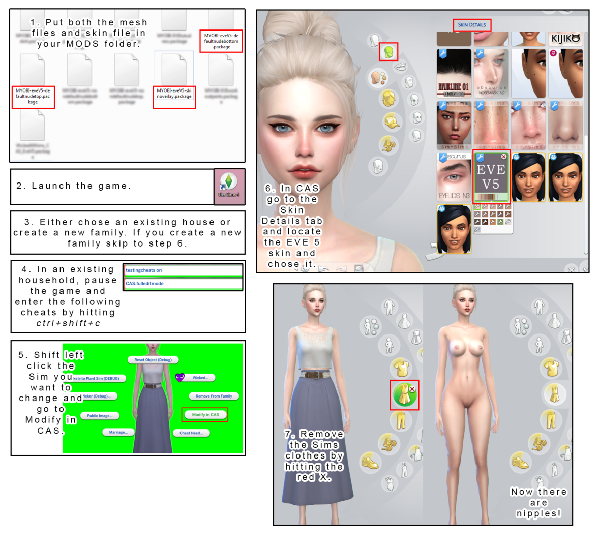Choose Reset Object (Debug) pie menu option

tap(153, 359)
